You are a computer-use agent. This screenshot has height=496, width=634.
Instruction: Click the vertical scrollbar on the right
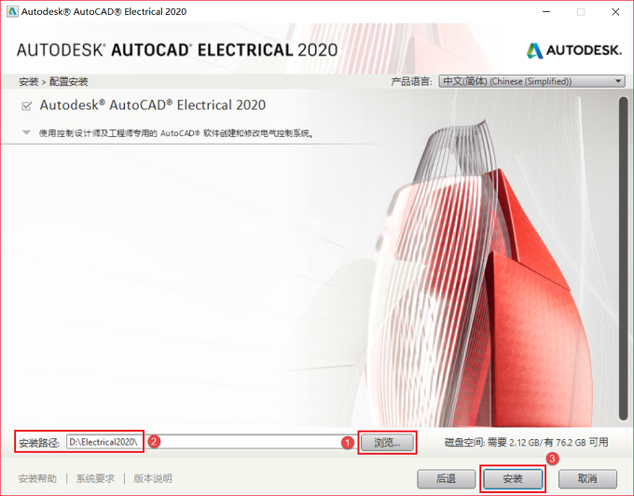click(623, 258)
